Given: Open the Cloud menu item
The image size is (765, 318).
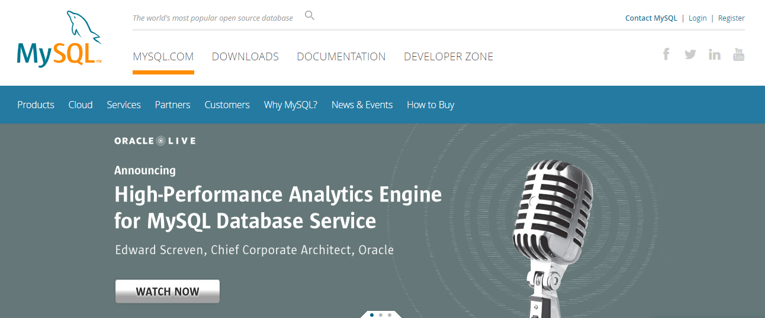Looking at the screenshot, I should [x=81, y=105].
